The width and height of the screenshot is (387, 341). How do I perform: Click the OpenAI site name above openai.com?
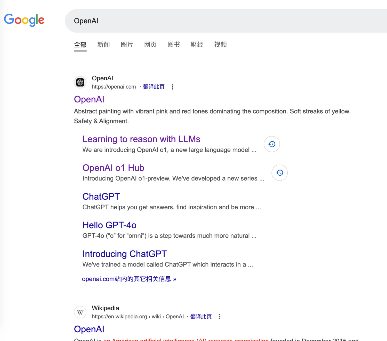pyautogui.click(x=102, y=78)
